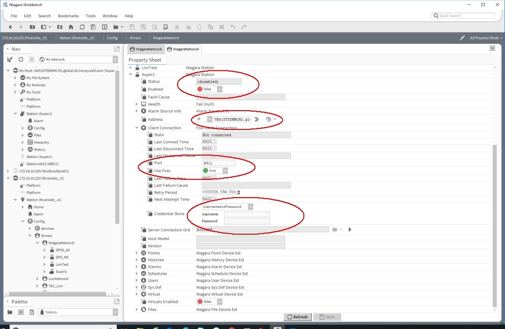Click the double-chevron icon next to the address field
The height and width of the screenshot is (329, 505).
point(256,120)
